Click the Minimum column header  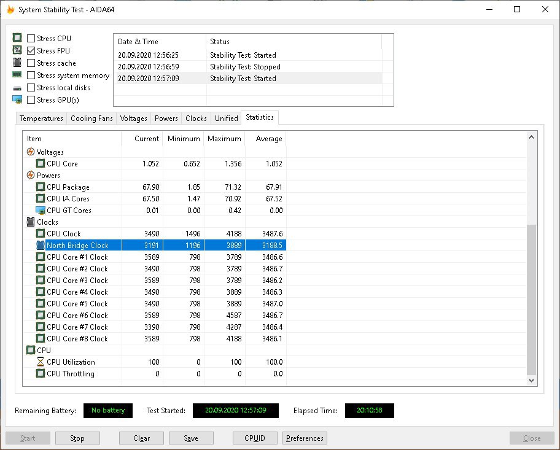coord(183,139)
